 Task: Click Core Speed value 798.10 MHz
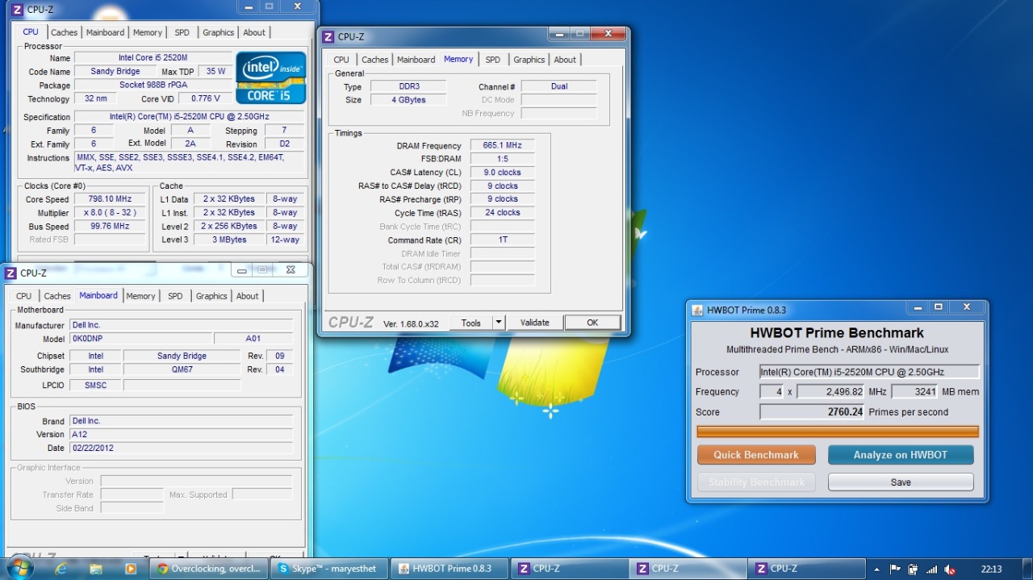point(111,199)
